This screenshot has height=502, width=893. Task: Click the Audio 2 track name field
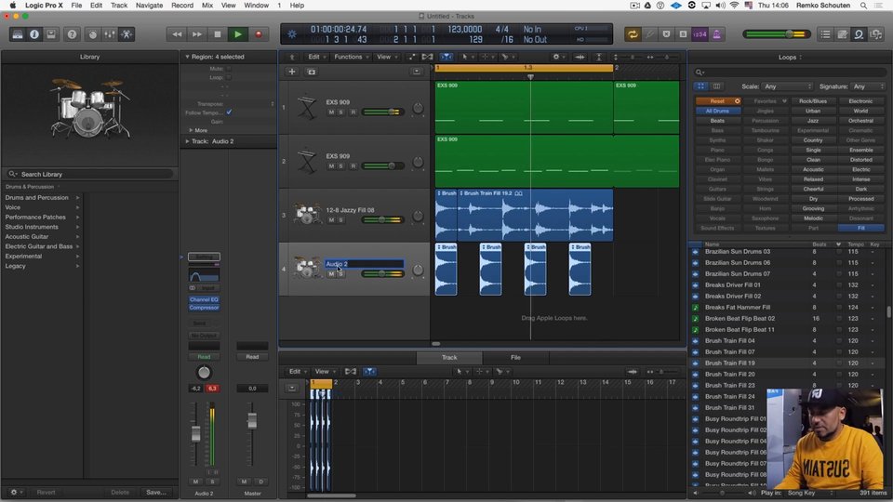(x=365, y=264)
